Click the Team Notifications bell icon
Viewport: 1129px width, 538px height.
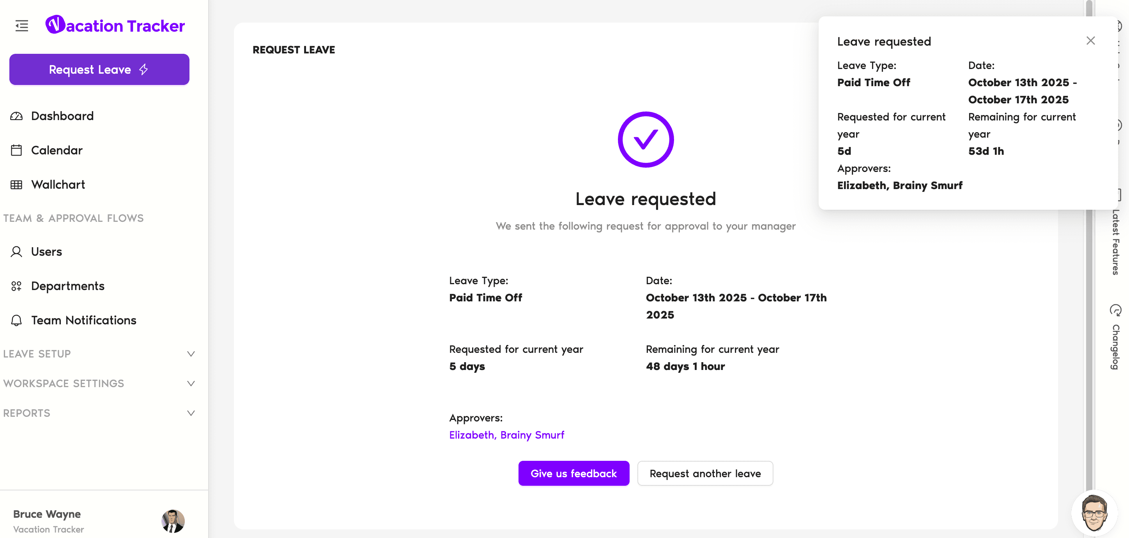[16, 321]
